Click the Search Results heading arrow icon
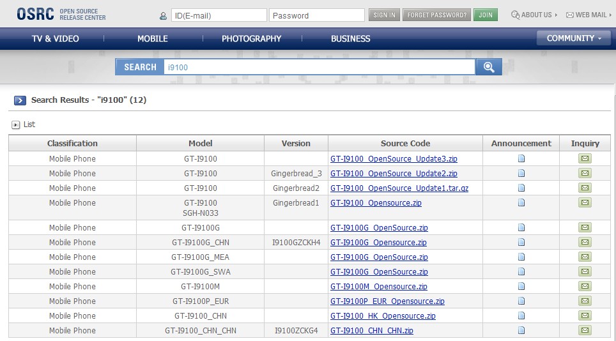 point(20,100)
